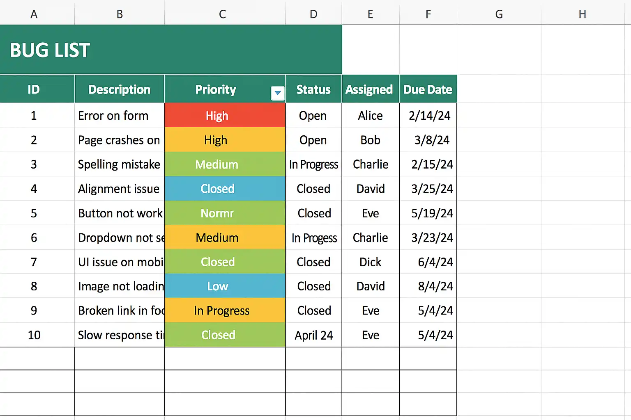631x420 pixels.
Task: Select column H header
Action: pyautogui.click(x=582, y=14)
